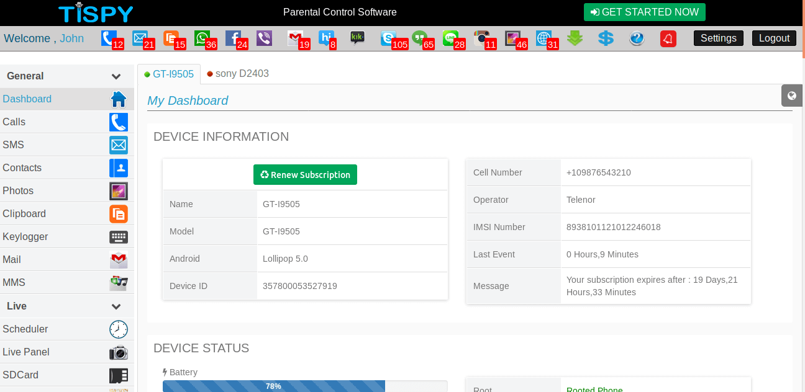This screenshot has height=392, width=805.
Task: Open the help question mark icon
Action: (x=637, y=38)
